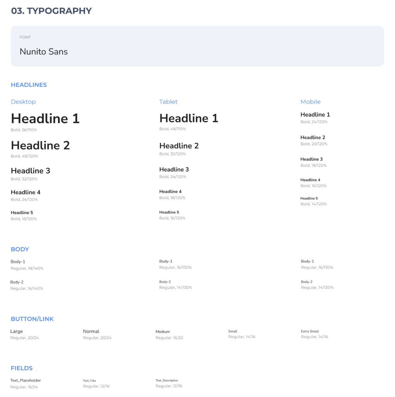Screen dimensions: 395x397
Task: Click the Large button style label
Action: click(x=16, y=331)
